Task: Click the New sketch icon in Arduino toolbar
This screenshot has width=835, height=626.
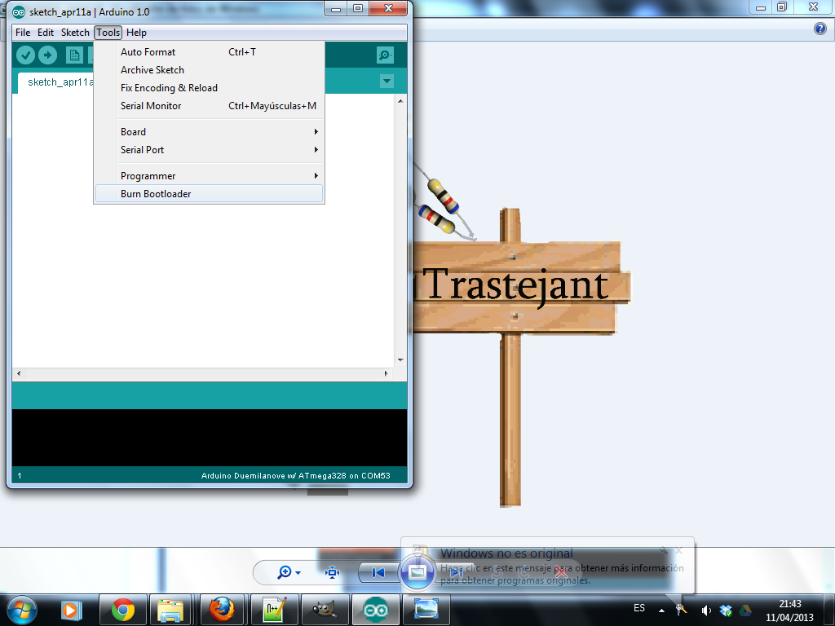Action: point(74,55)
